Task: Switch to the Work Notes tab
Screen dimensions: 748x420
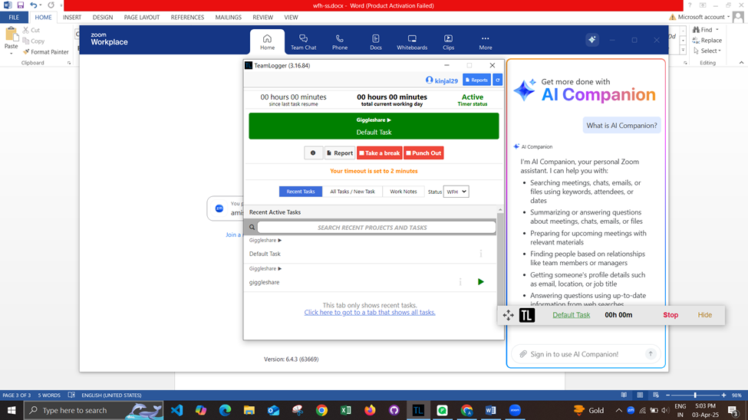Action: [403, 192]
